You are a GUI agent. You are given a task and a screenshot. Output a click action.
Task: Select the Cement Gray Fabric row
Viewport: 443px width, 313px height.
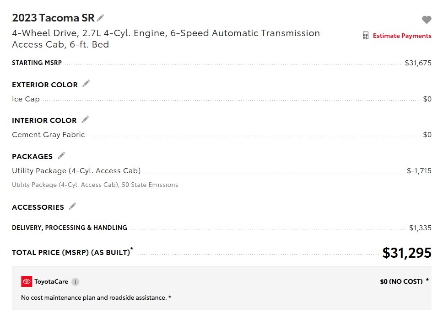pos(49,135)
